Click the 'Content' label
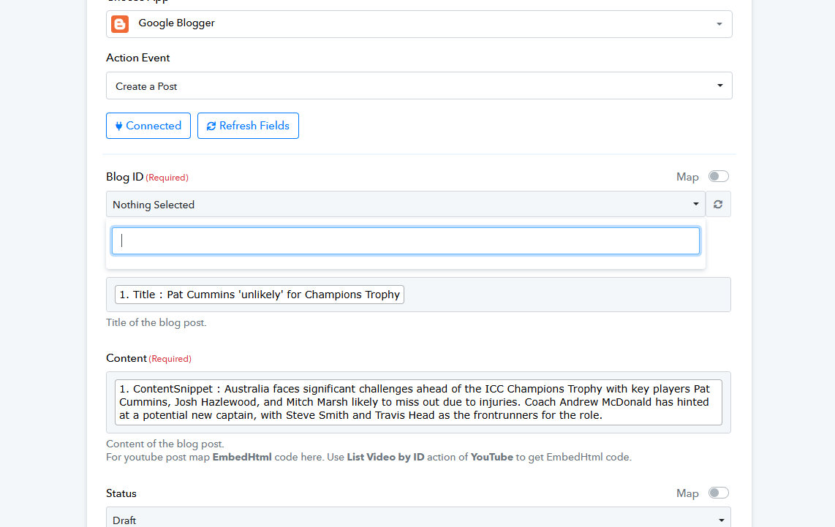The height and width of the screenshot is (527, 835). coord(126,358)
